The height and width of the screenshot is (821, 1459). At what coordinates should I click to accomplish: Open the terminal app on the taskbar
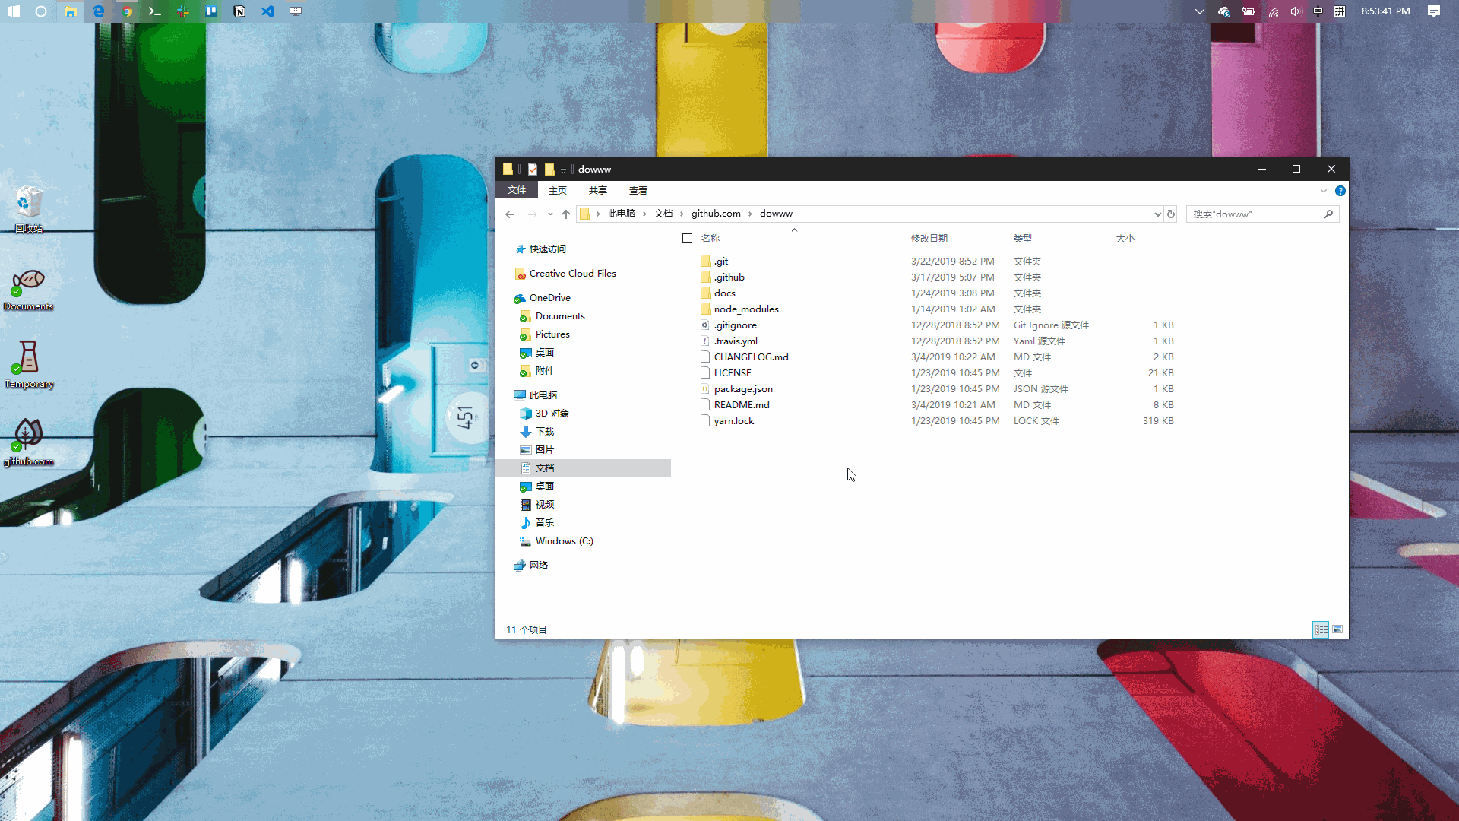click(155, 11)
